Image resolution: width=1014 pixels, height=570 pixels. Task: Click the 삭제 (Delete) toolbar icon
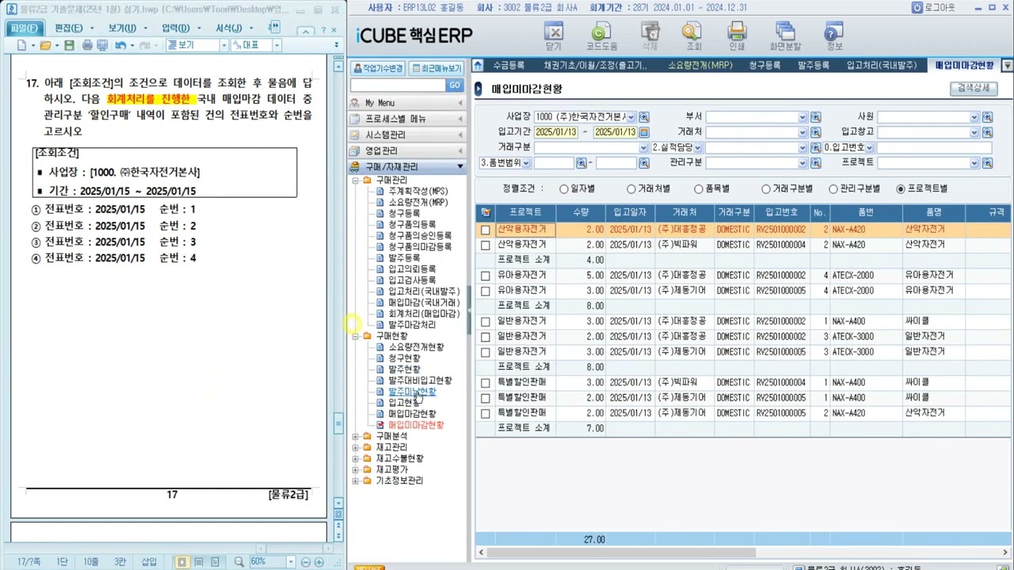650,34
